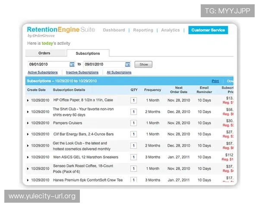The width and height of the screenshot is (259, 207).
Task: Open the end date calendar picker icon
Action: point(128,64)
